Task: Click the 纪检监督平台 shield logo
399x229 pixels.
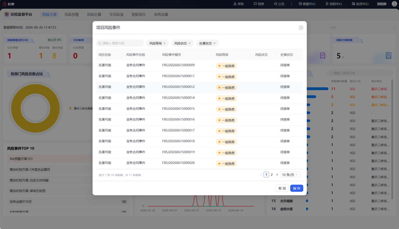Action: (x=7, y=14)
